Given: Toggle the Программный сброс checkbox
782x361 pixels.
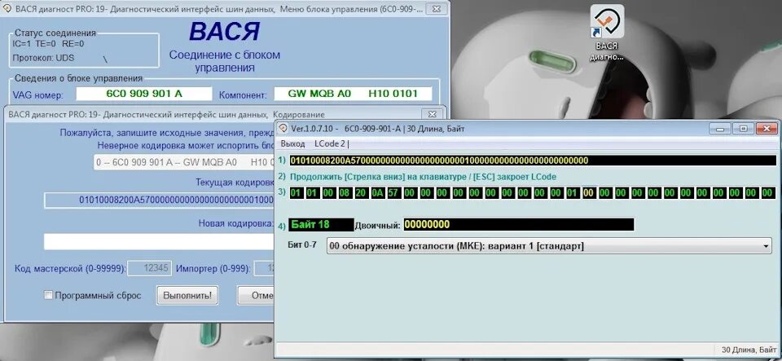Looking at the screenshot, I should (48, 295).
